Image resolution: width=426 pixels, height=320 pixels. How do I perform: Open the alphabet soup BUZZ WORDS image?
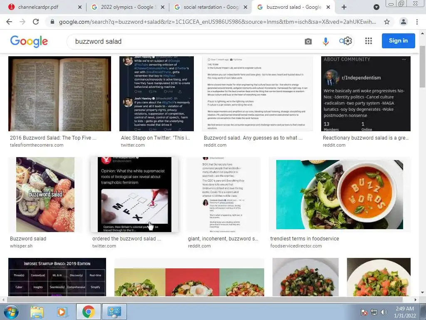pyautogui.click(x=339, y=195)
